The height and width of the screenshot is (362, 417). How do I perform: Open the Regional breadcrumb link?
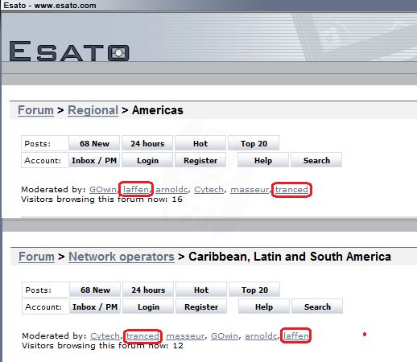point(93,110)
